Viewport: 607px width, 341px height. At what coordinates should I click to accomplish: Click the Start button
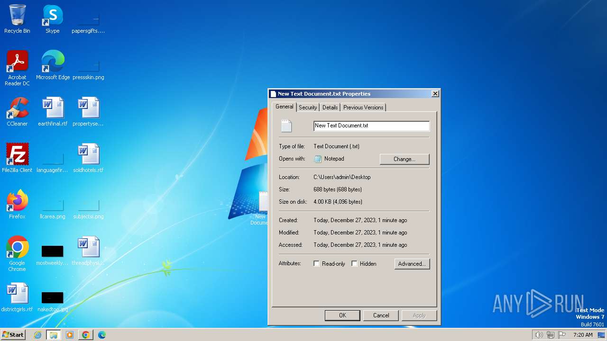[x=13, y=335]
